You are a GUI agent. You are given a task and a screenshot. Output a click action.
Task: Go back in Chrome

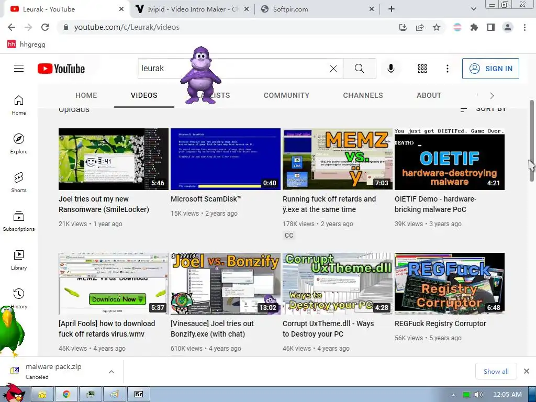click(x=12, y=27)
